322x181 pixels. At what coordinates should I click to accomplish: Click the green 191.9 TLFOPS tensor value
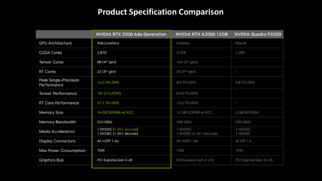[109, 94]
